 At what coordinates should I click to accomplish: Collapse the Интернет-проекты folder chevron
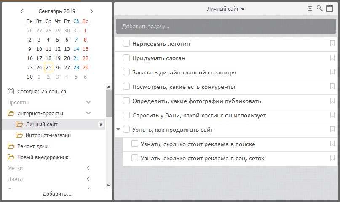click(x=88, y=113)
